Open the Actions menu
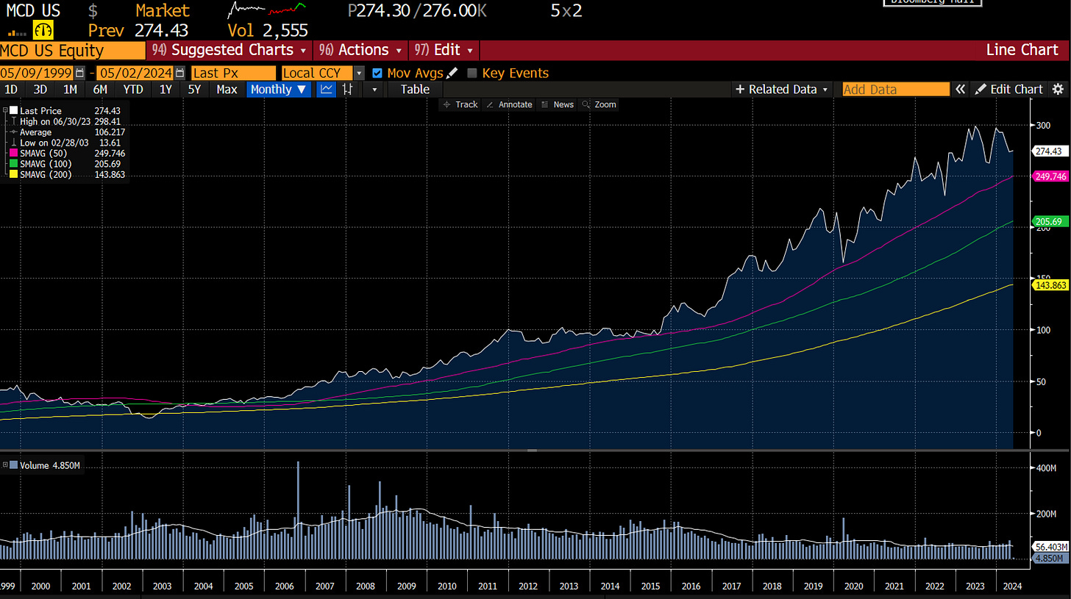The width and height of the screenshot is (1071, 599). pyautogui.click(x=360, y=50)
